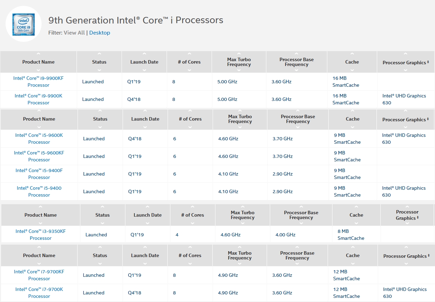Image resolution: width=435 pixels, height=302 pixels.
Task: Filter processors by Desktop
Action: click(x=100, y=32)
